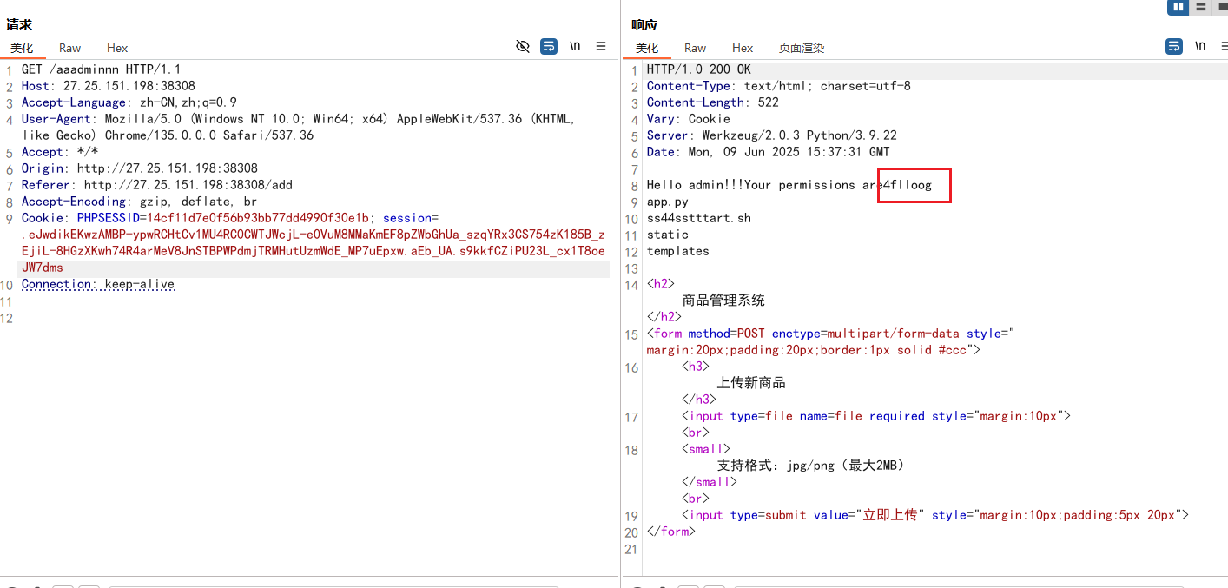
Task: Click the Content-Length: 522 header
Action: coord(713,102)
